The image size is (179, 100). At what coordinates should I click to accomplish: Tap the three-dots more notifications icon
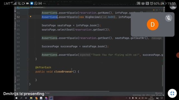tap(44, 3)
